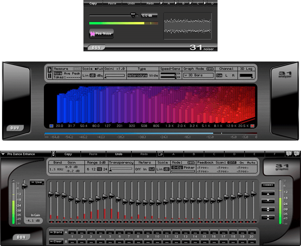Click Store in the graphic EQ

tap(56, 232)
